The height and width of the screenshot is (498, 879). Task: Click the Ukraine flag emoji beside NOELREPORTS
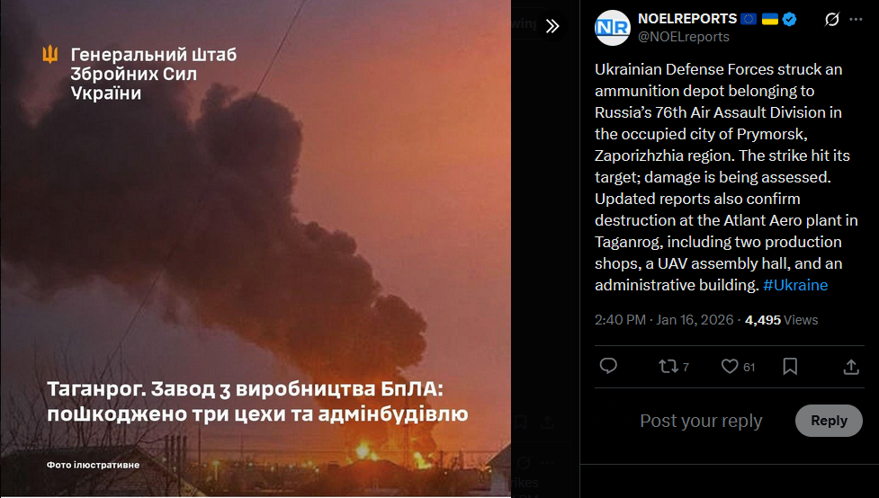click(769, 19)
